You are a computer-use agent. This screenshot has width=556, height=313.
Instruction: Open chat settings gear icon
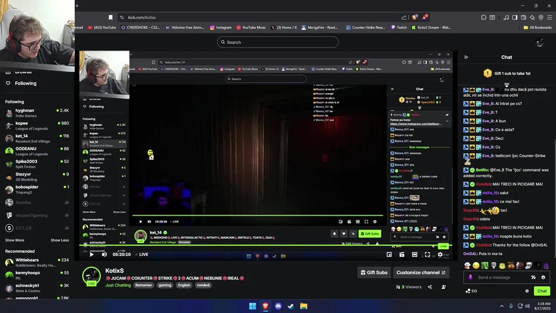(x=527, y=291)
